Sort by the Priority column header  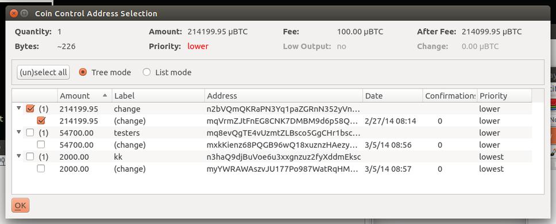[504, 96]
